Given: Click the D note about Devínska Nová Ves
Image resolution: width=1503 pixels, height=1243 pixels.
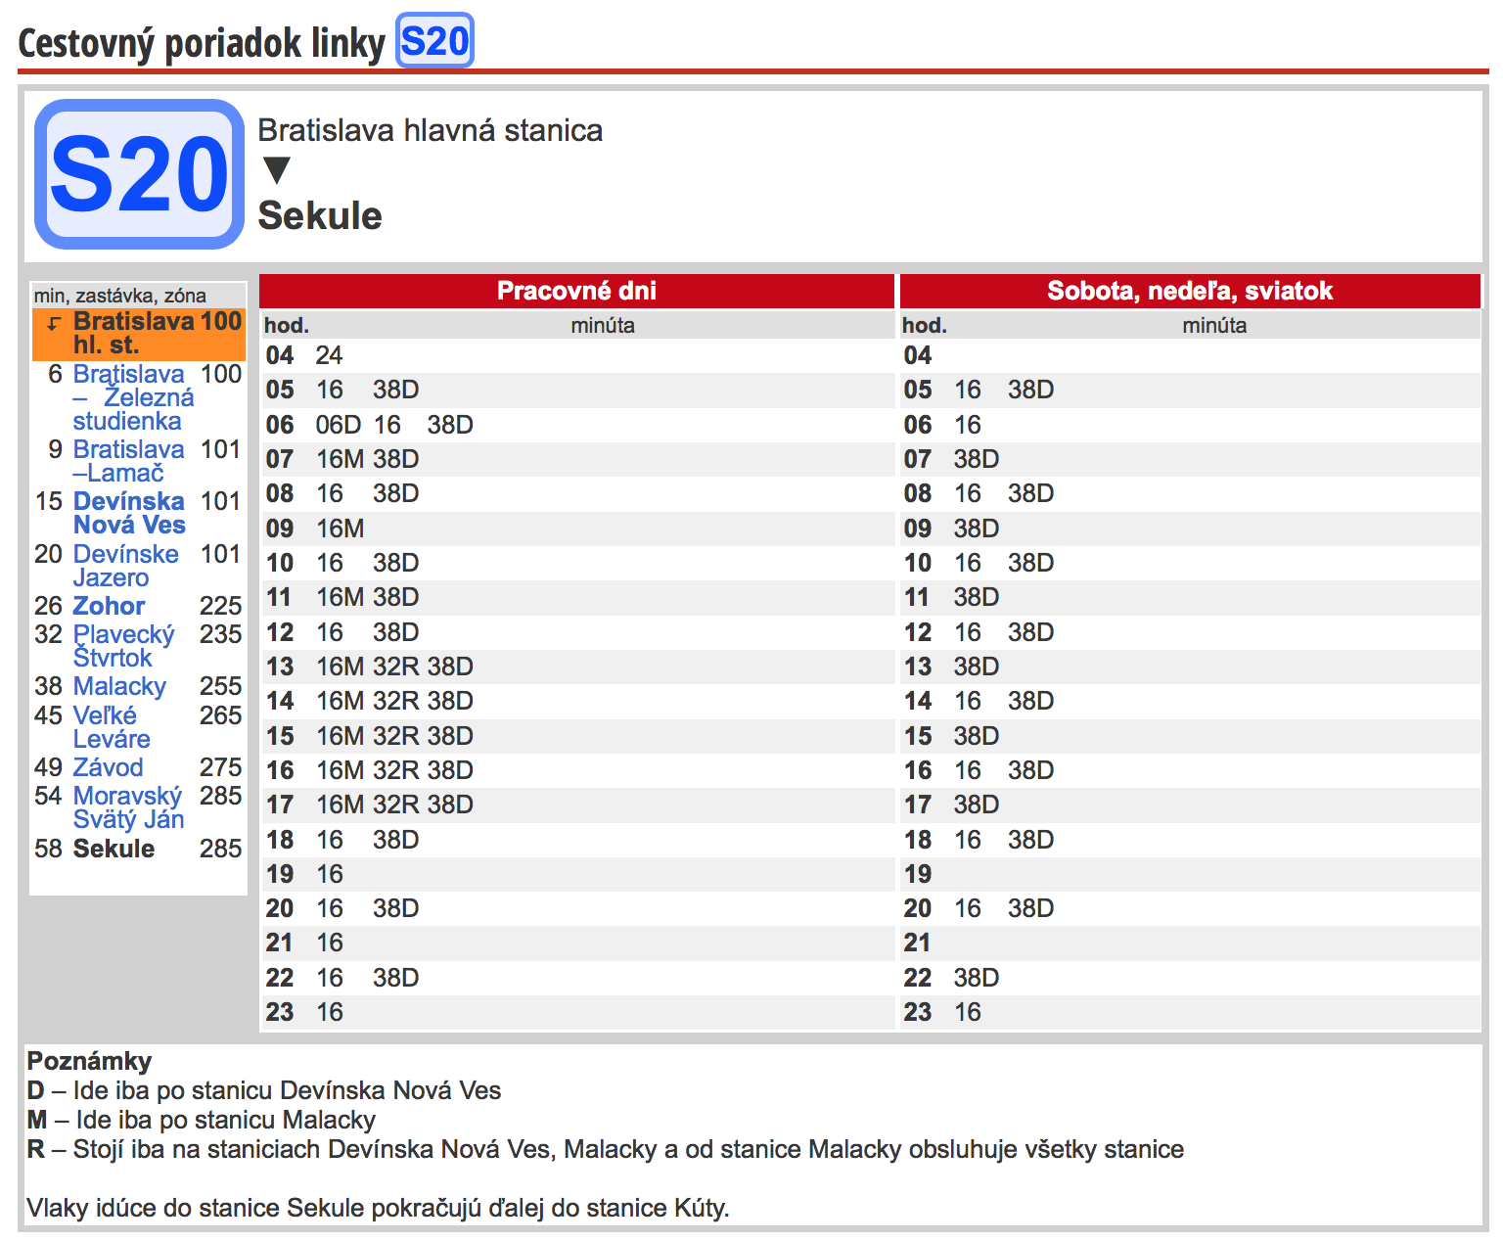Looking at the screenshot, I should coord(264,1090).
